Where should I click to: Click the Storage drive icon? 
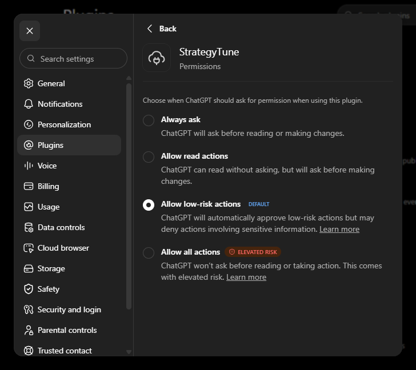pos(29,268)
